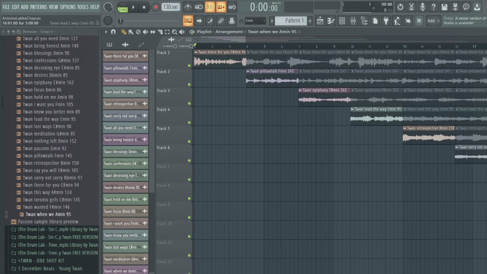The image size is (487, 274).
Task: Select the Playback speaker tool in playlist
Action: (x=182, y=32)
